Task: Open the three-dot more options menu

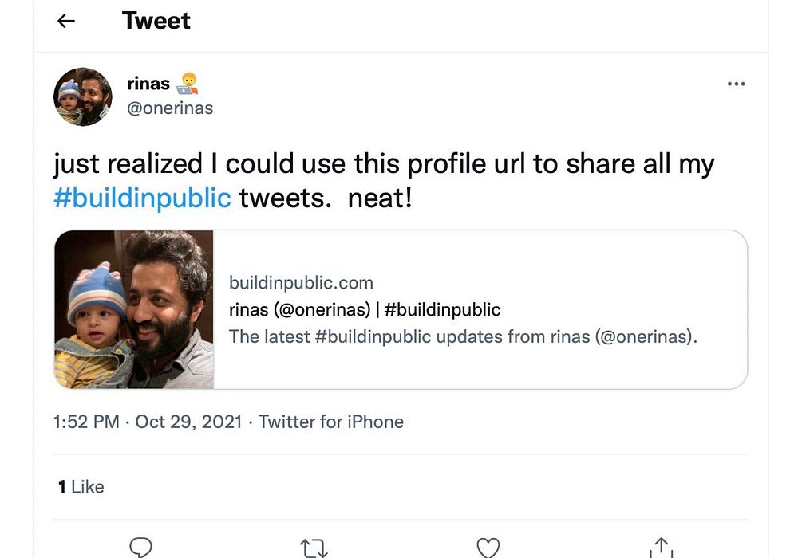Action: coord(736,84)
